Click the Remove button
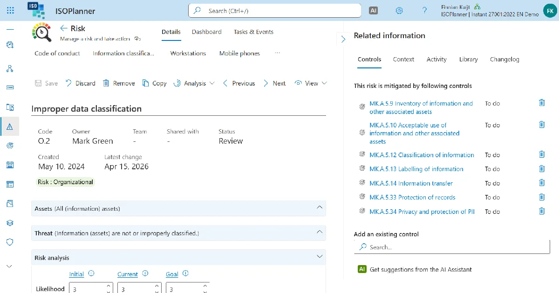Viewport: 559px width, 293px height. (x=118, y=83)
